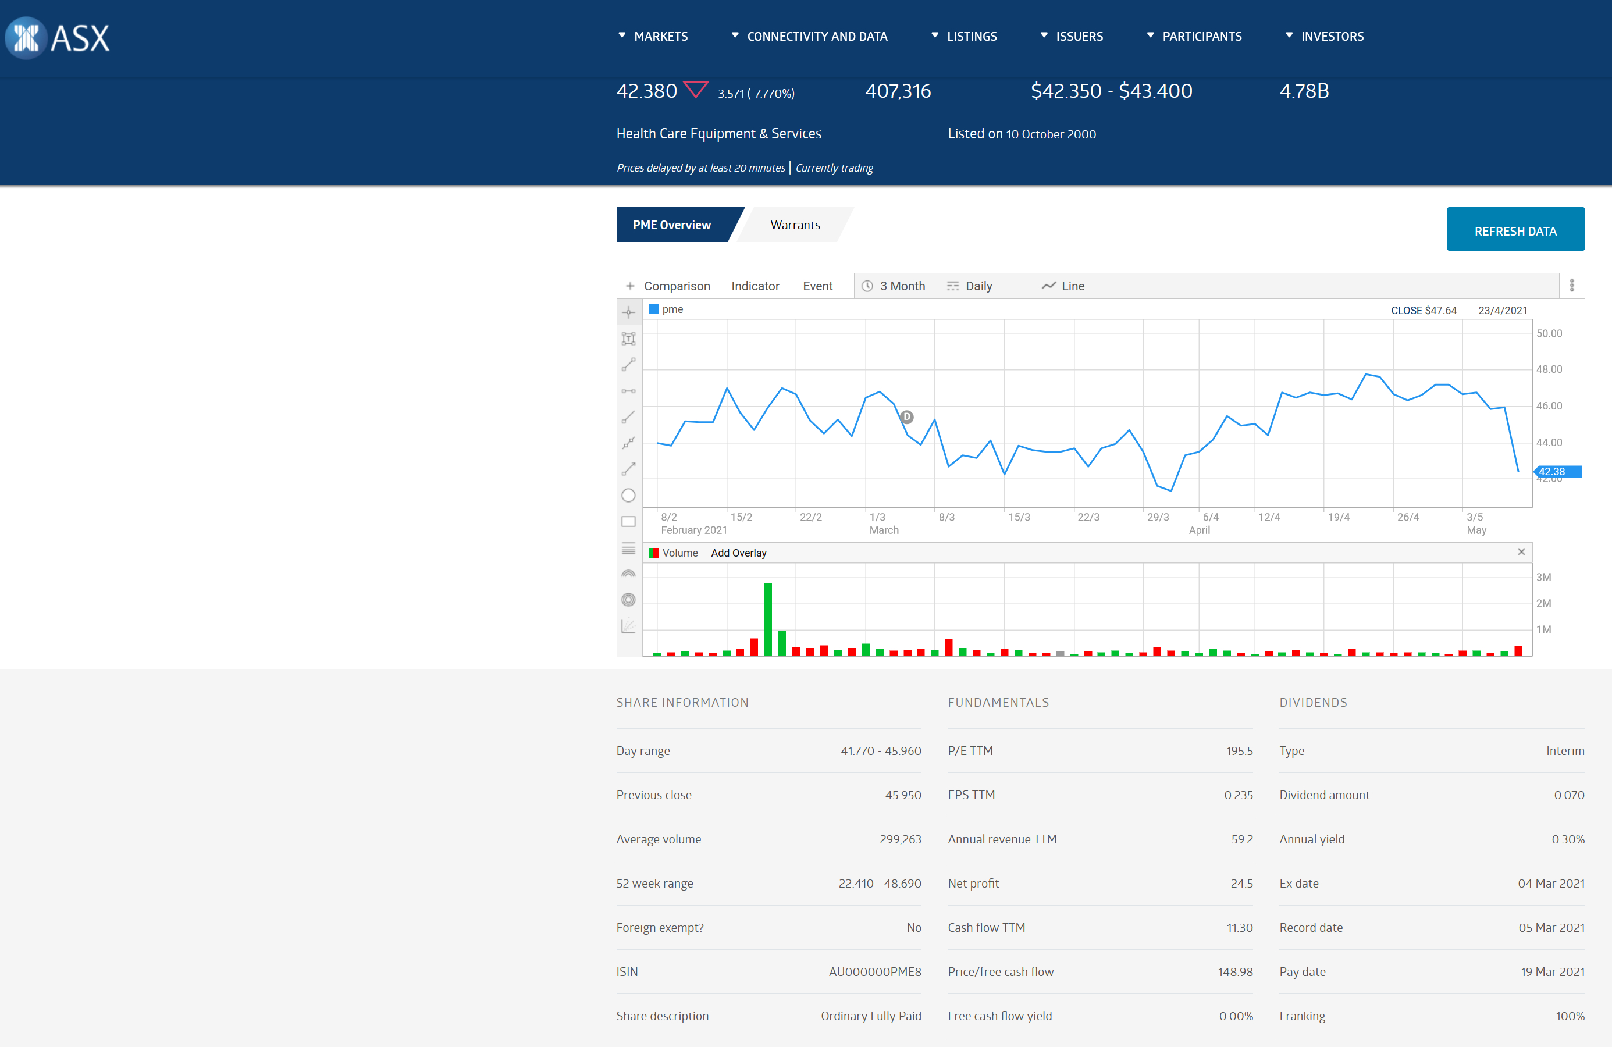1612x1047 pixels.
Task: Select the text annotation tool
Action: point(628,338)
